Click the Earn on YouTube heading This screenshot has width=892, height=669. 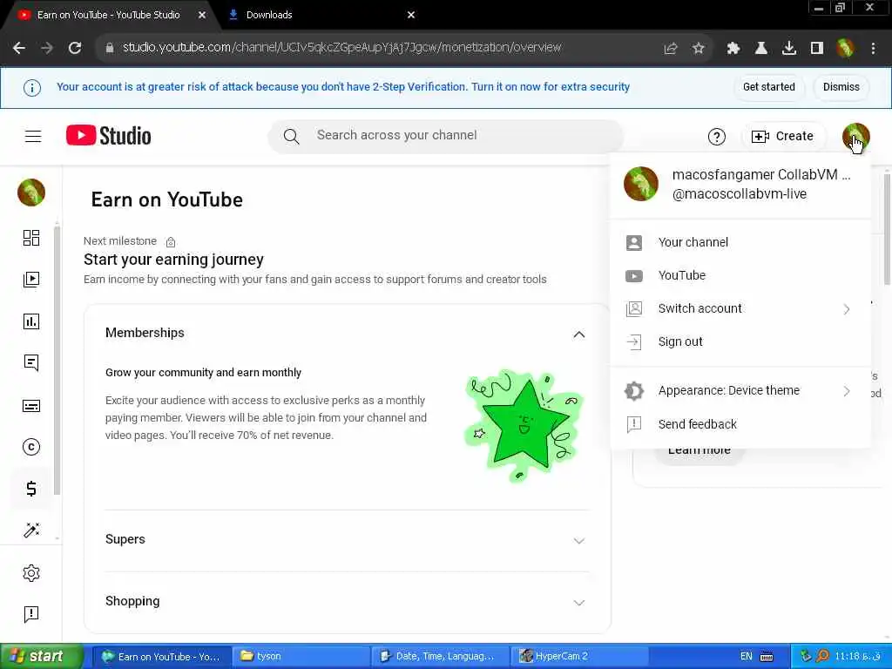(166, 199)
